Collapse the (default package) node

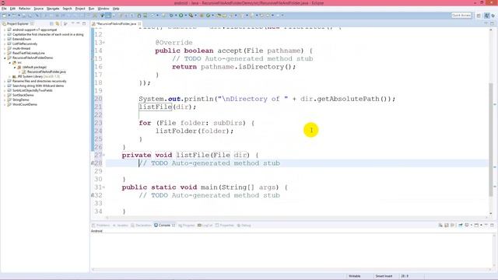[x=15, y=68]
